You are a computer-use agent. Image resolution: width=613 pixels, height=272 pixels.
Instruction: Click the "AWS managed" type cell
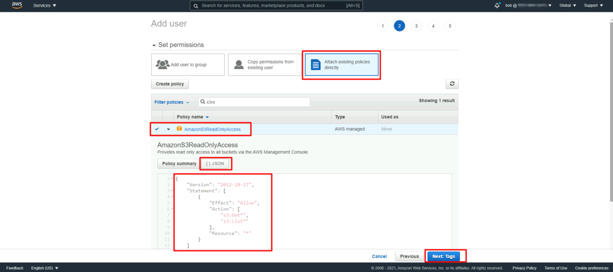(350, 129)
